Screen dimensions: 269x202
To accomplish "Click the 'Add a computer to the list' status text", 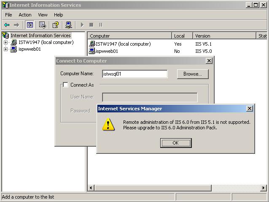I will pyautogui.click(x=28, y=197).
